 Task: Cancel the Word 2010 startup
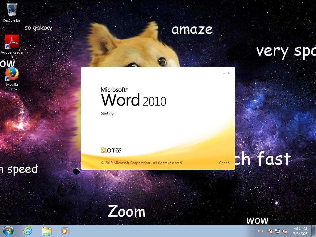[x=224, y=163]
